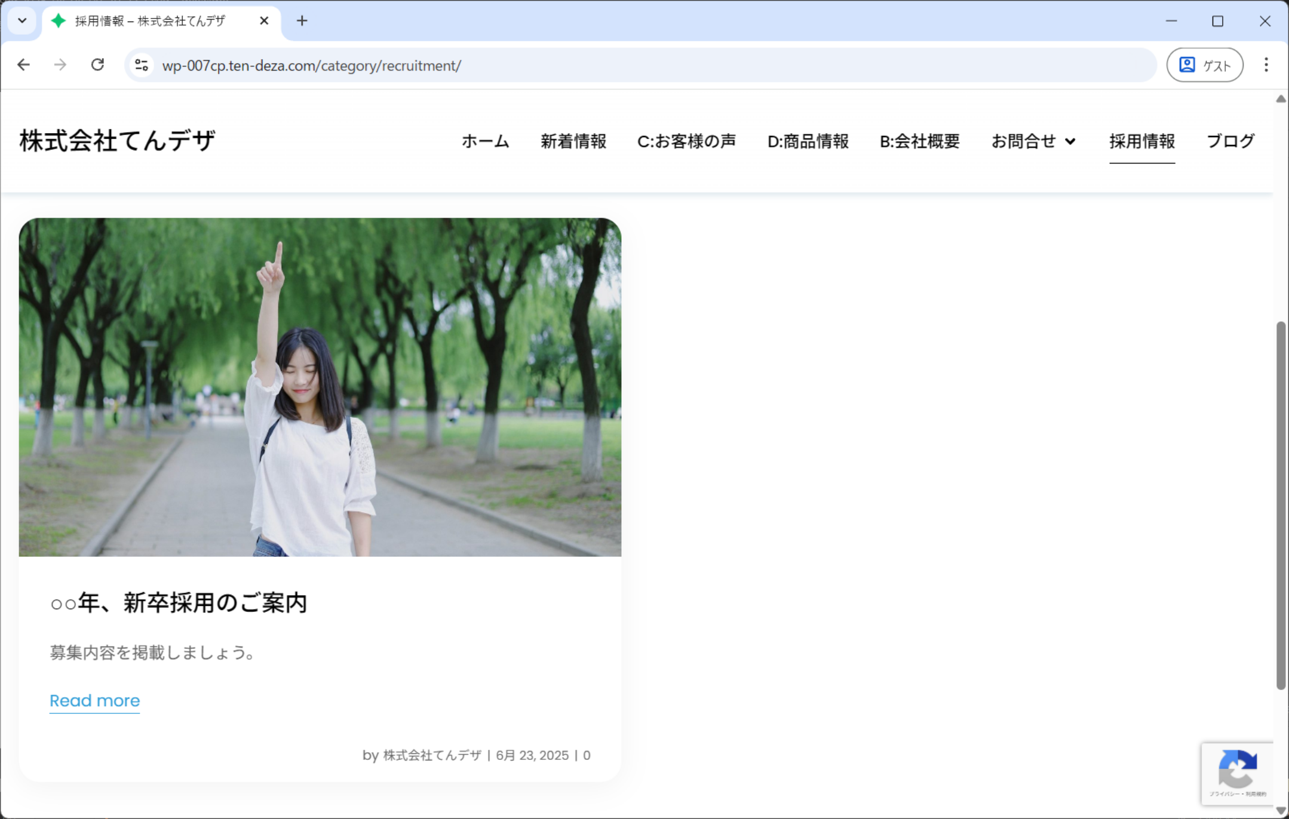Open the D:商品情報 menu item
This screenshot has height=819, width=1289.
[808, 141]
